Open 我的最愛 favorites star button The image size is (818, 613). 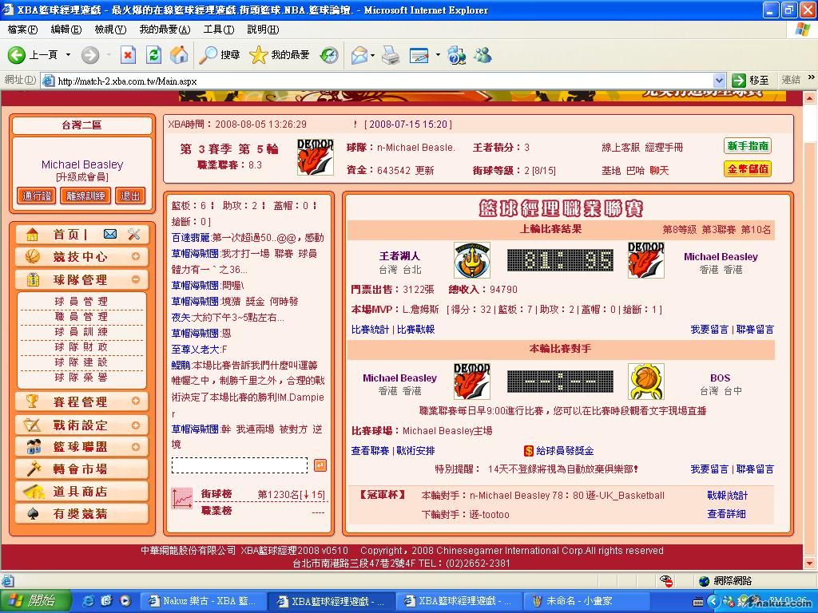pyautogui.click(x=280, y=55)
